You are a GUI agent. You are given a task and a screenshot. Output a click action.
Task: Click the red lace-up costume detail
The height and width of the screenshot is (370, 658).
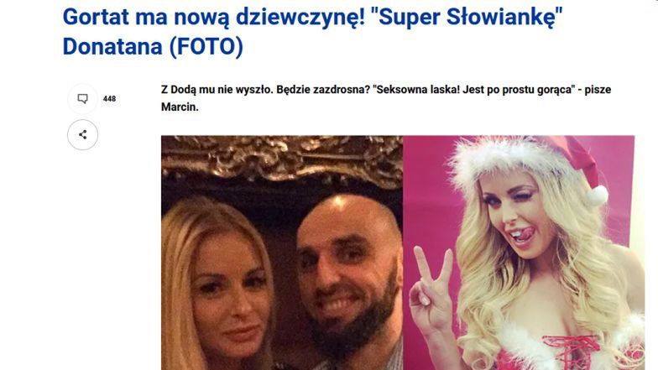pyautogui.click(x=572, y=352)
